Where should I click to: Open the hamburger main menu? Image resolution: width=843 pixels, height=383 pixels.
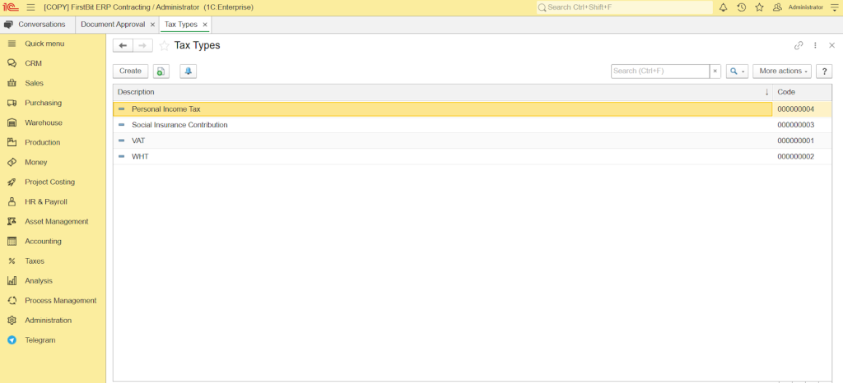(30, 7)
